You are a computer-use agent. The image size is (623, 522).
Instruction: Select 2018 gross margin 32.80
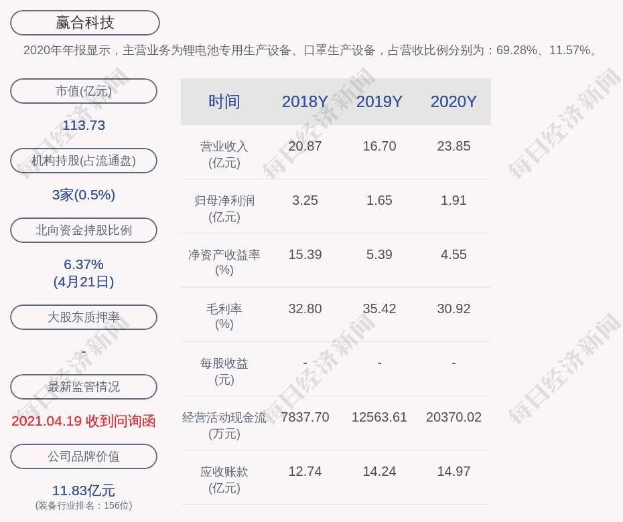pyautogui.click(x=305, y=309)
